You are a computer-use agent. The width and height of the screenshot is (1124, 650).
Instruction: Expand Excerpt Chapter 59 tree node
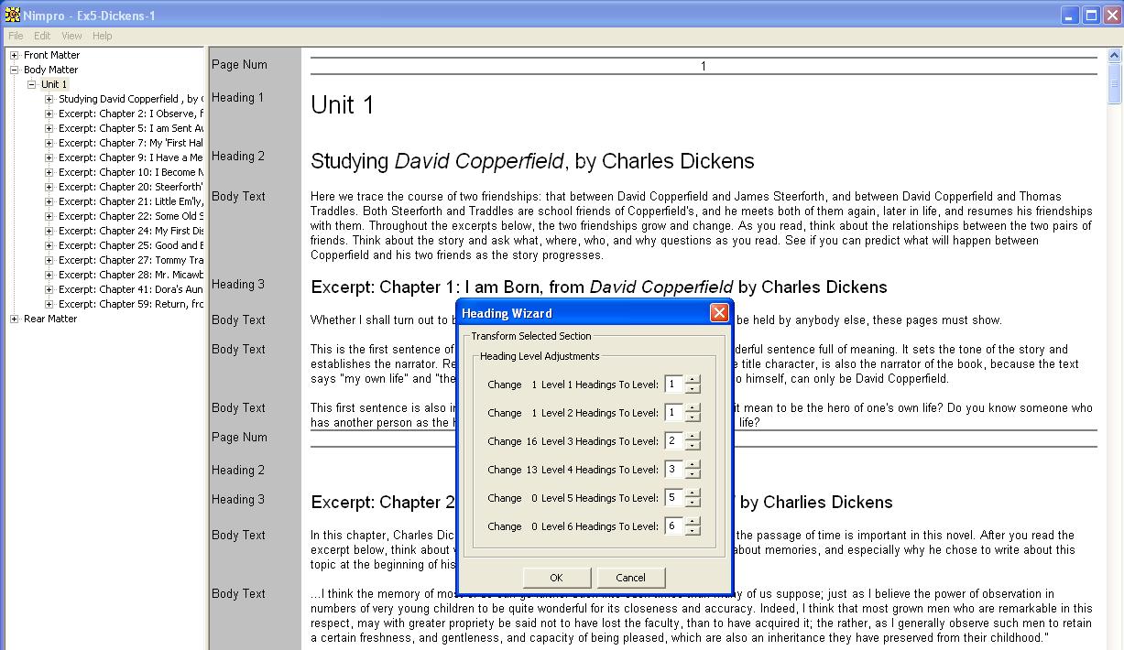point(49,304)
